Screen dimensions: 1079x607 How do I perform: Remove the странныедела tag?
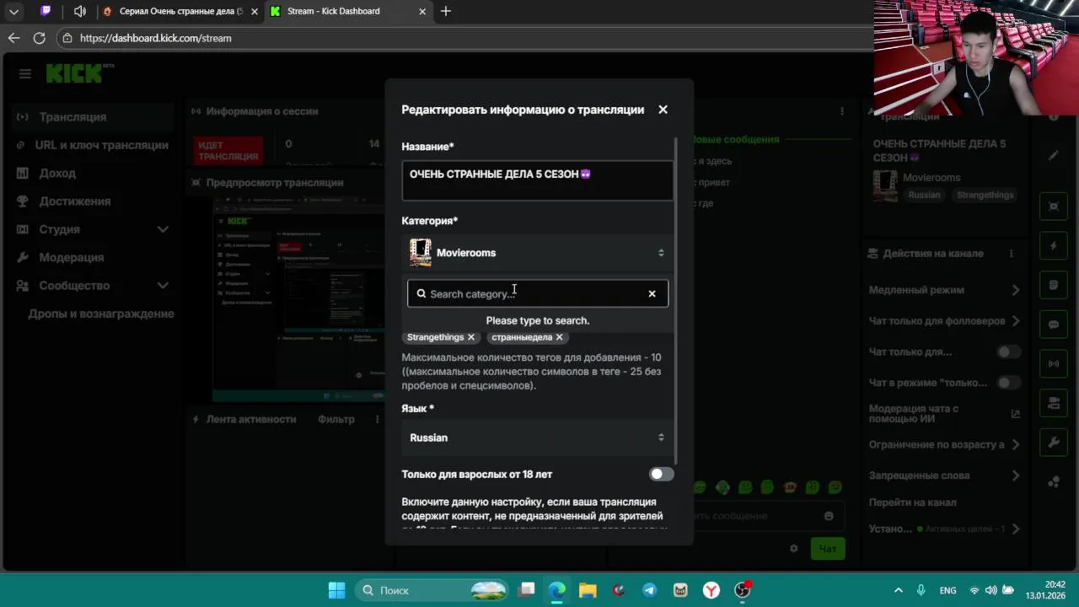(x=559, y=337)
